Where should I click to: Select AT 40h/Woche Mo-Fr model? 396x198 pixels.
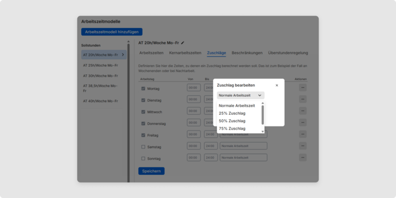pyautogui.click(x=101, y=101)
